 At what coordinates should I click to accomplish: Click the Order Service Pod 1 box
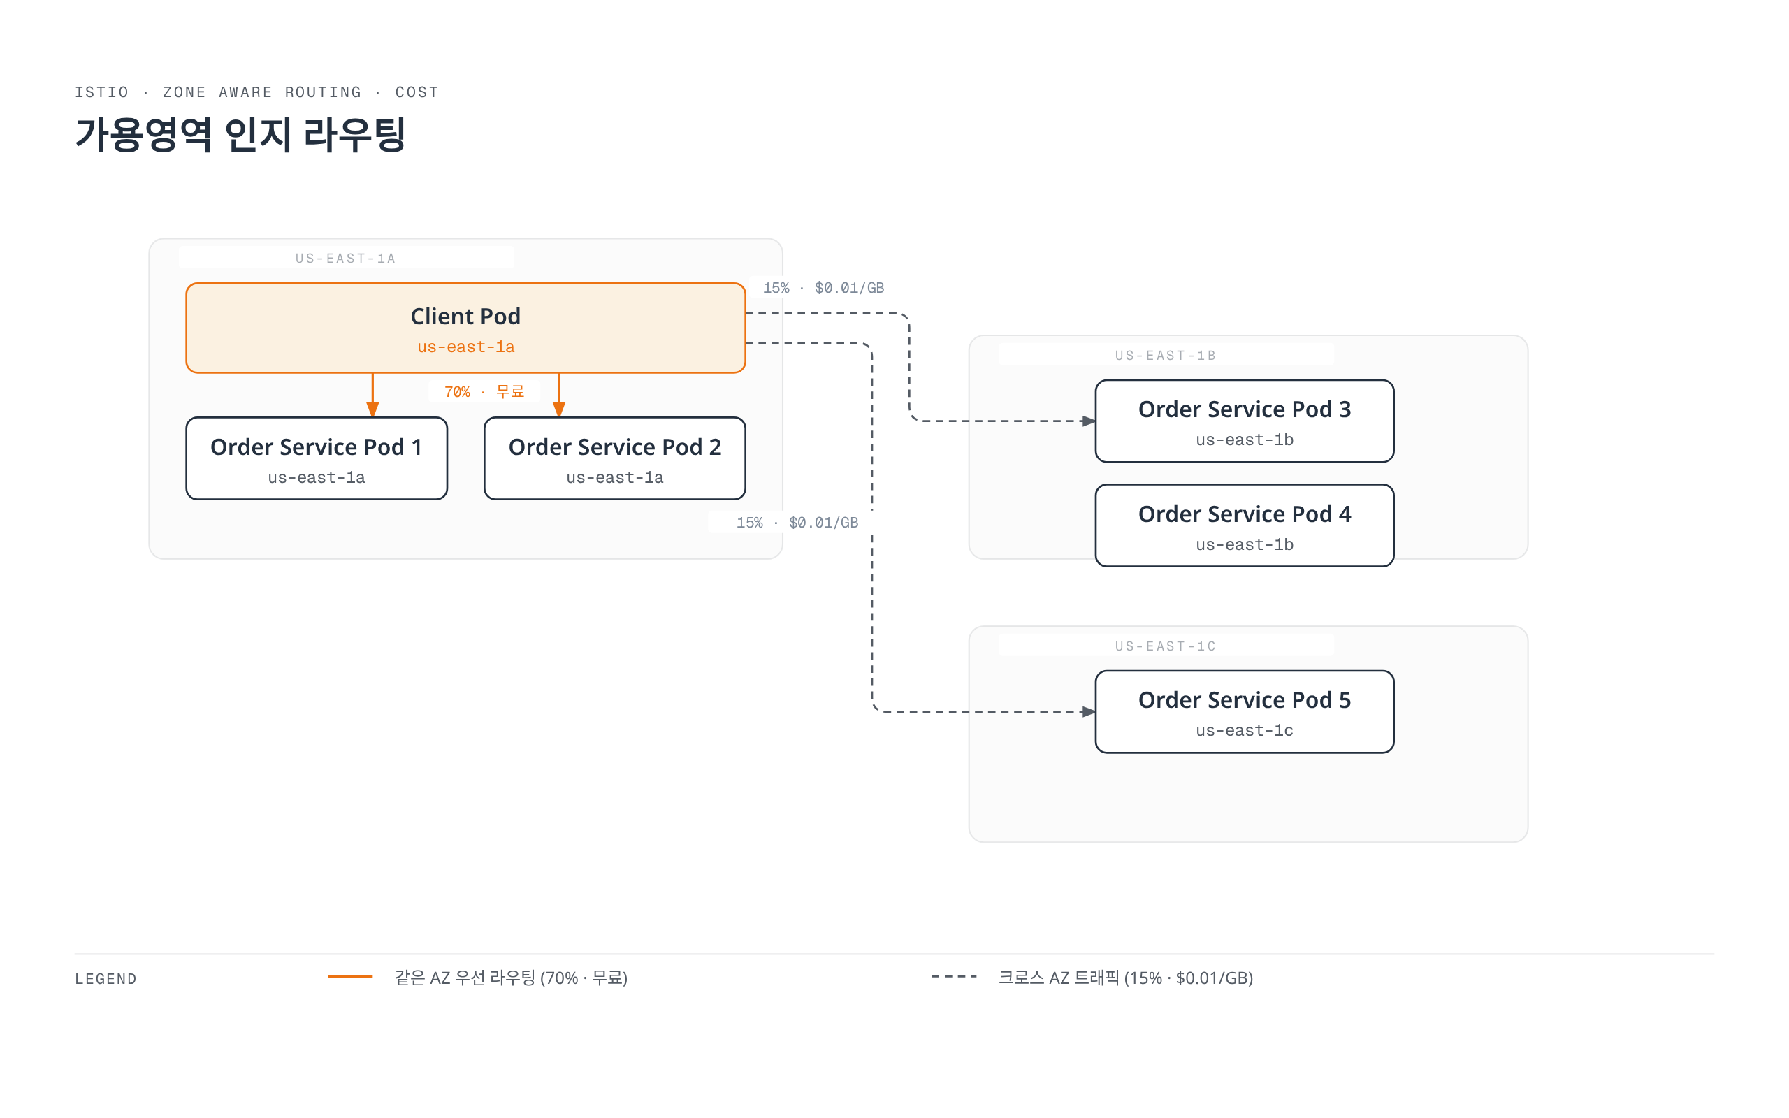[317, 458]
